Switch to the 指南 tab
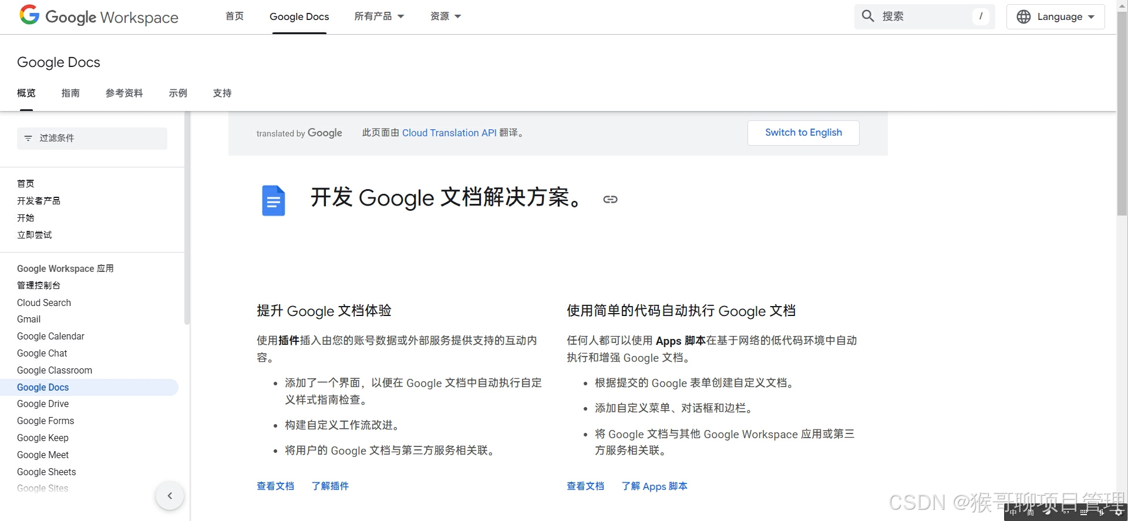The image size is (1128, 521). pyautogui.click(x=70, y=93)
